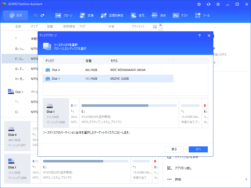Click Disk 1 panel in bottom disk map
The height and width of the screenshot is (188, 251).
pos(17,169)
